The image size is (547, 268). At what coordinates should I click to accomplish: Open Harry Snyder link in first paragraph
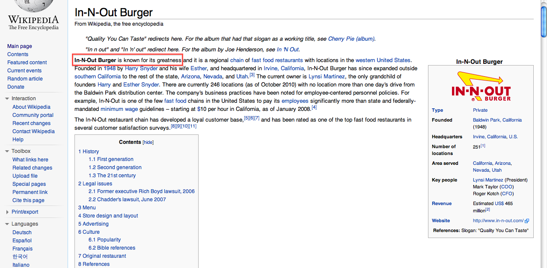[x=141, y=68]
